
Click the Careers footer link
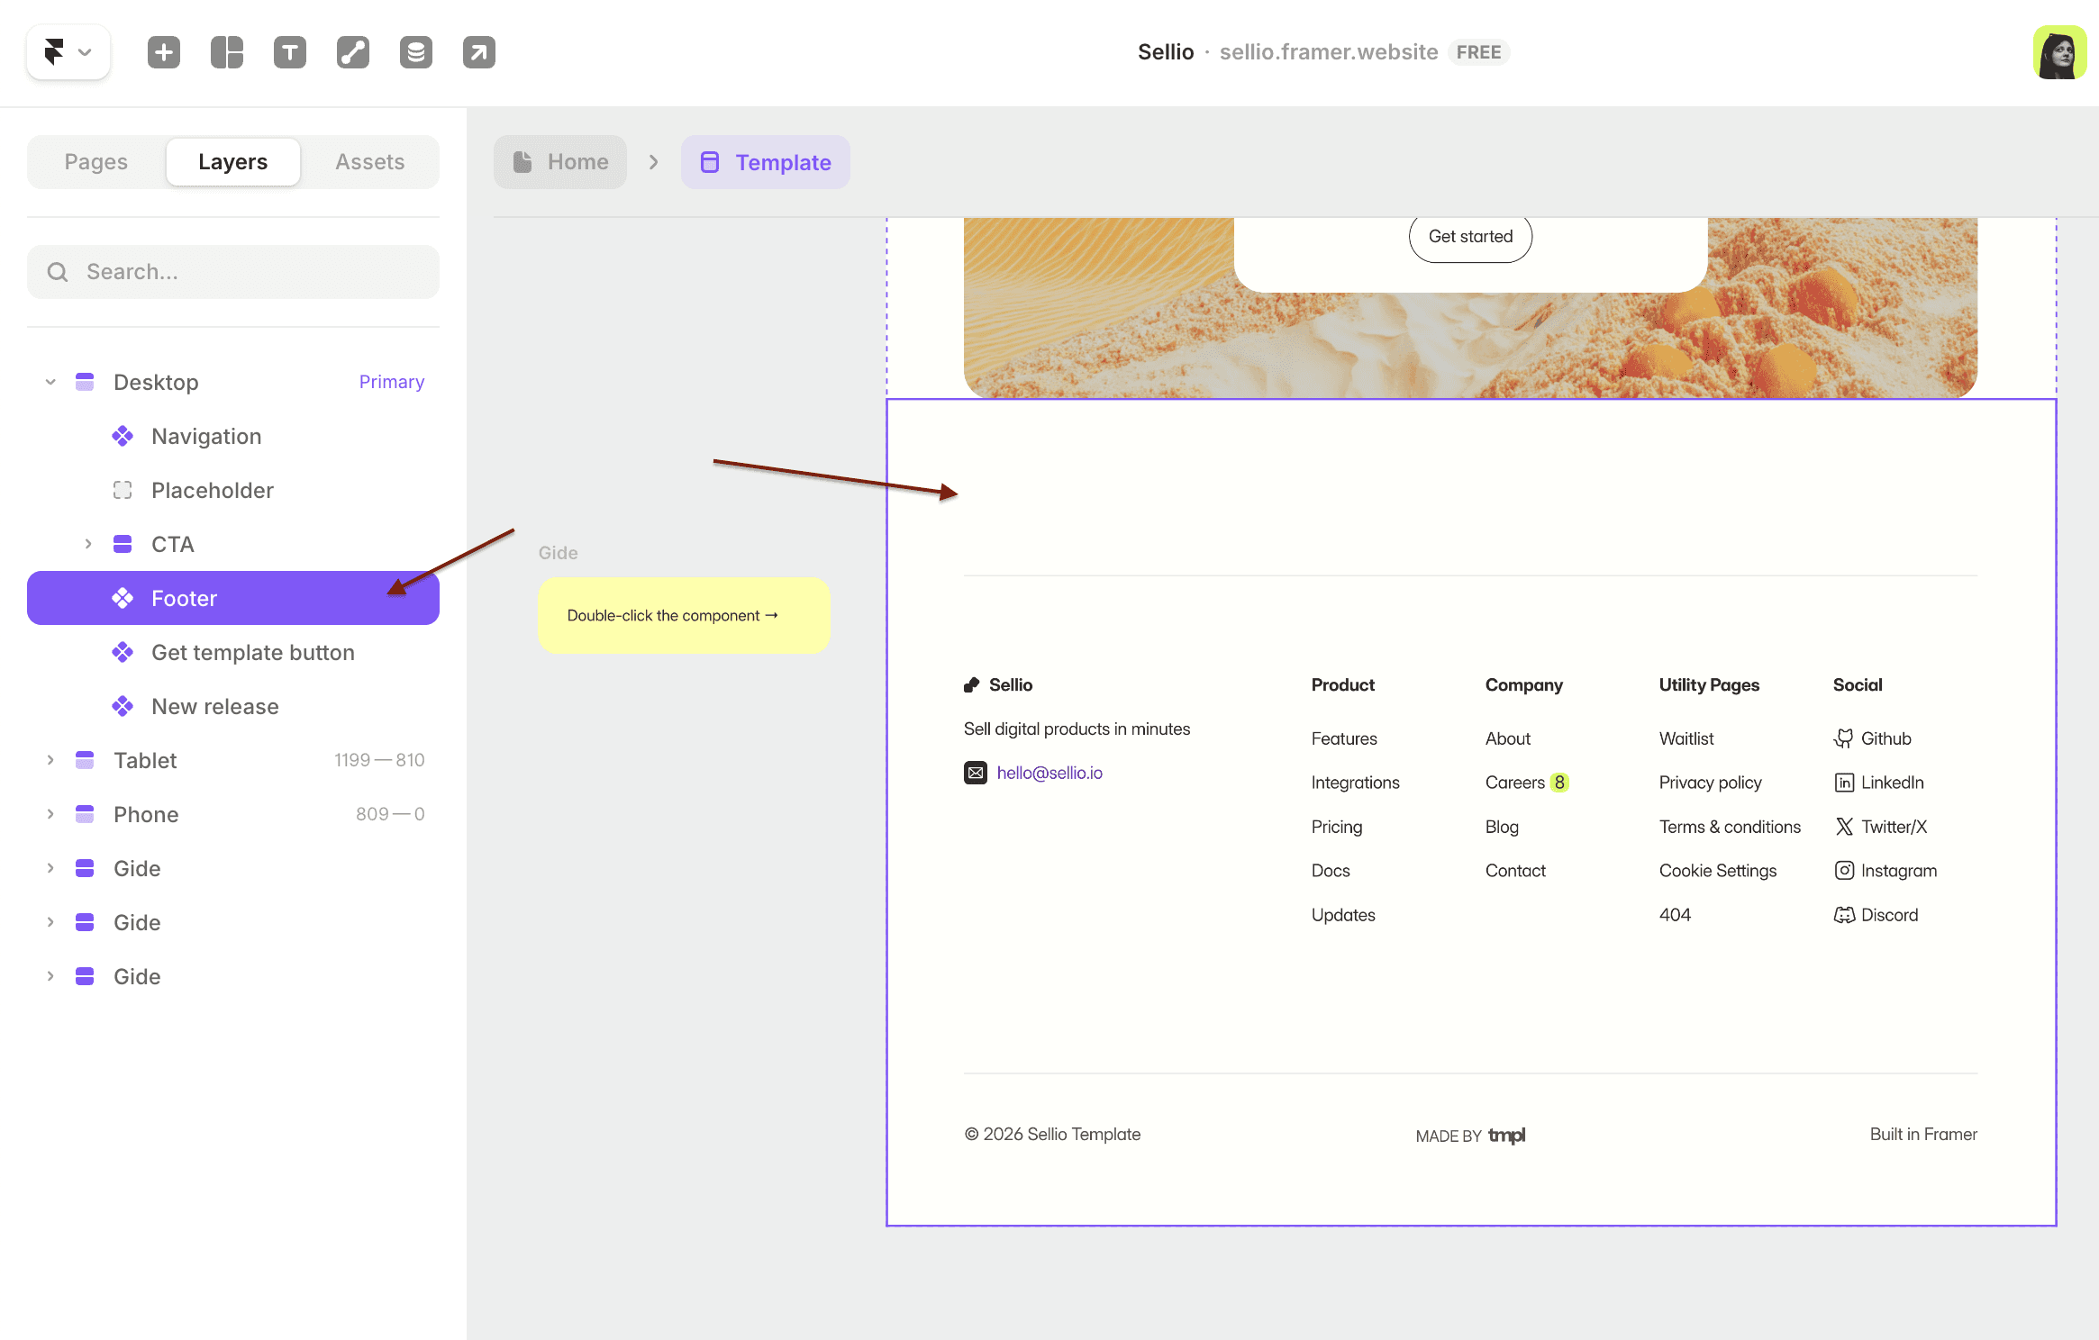tap(1515, 783)
